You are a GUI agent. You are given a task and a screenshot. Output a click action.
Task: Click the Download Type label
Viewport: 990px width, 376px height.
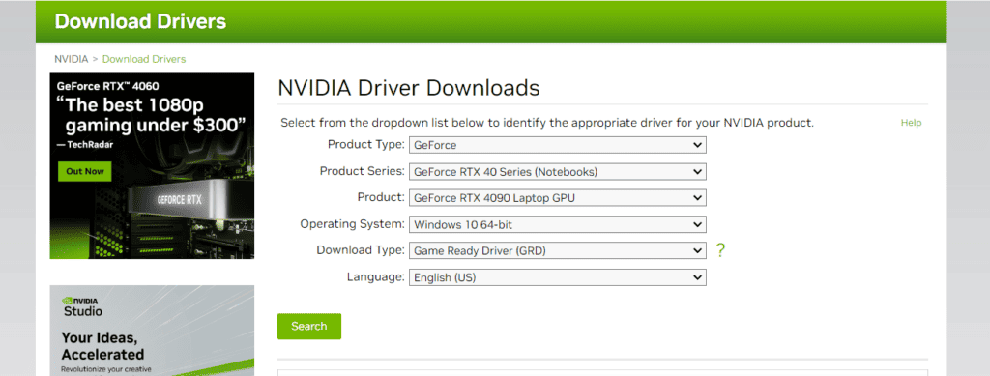361,249
